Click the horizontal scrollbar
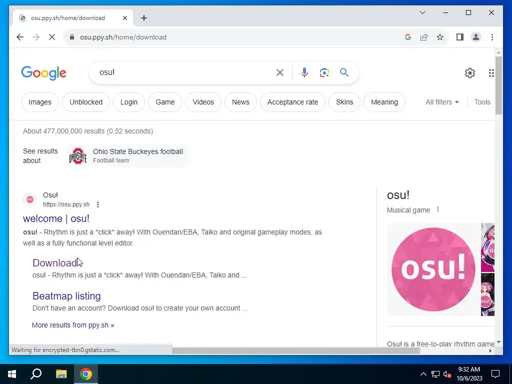The height and width of the screenshot is (384, 512). pyautogui.click(x=295, y=351)
